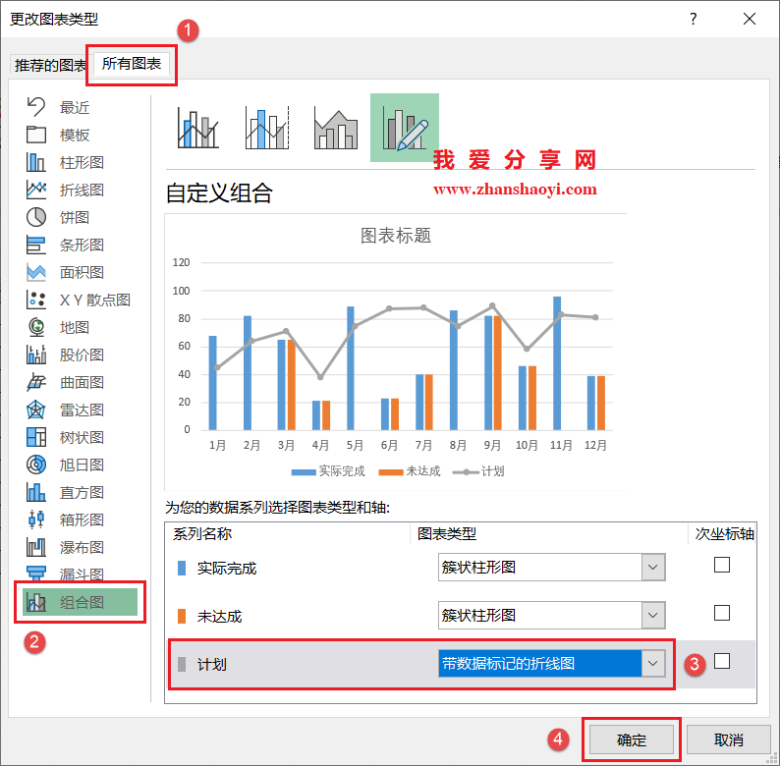This screenshot has width=780, height=766.
Task: Choose the 柱形图 column chart icon
Action: (35, 162)
